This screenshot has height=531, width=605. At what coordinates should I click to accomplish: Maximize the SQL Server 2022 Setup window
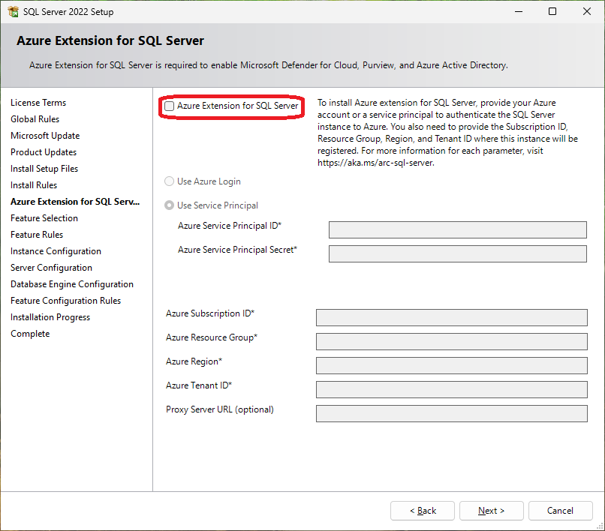552,12
